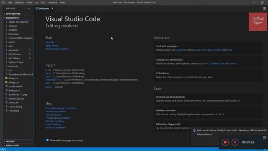This screenshot has width=268, height=151.
Task: Open desktop.ini file
Action: tap(14, 91)
